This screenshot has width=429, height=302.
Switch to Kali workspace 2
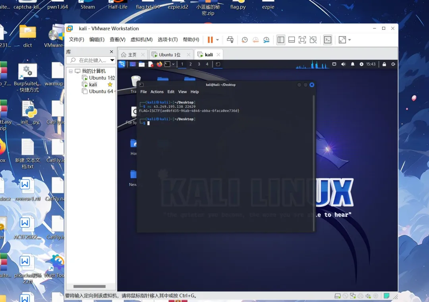pos(191,64)
